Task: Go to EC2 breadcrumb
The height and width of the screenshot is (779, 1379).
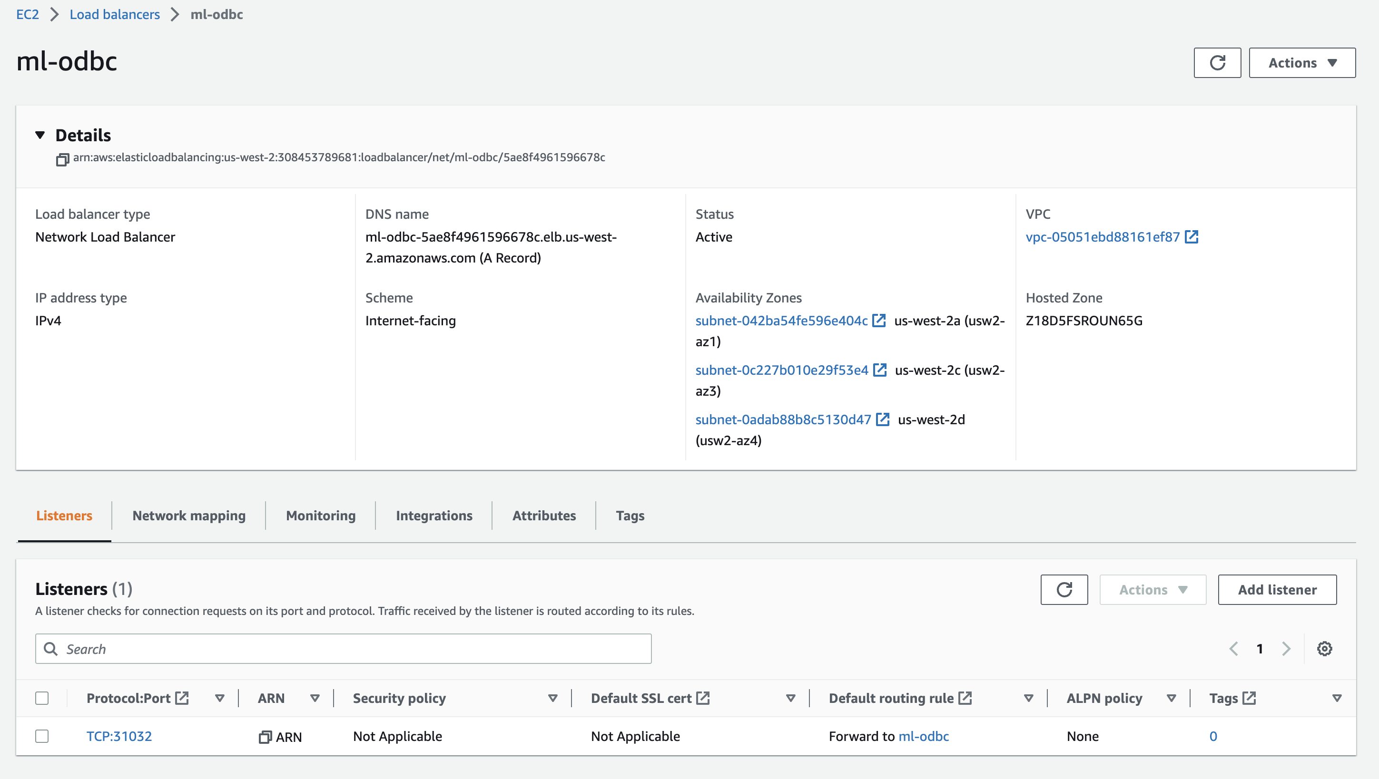Action: [27, 14]
